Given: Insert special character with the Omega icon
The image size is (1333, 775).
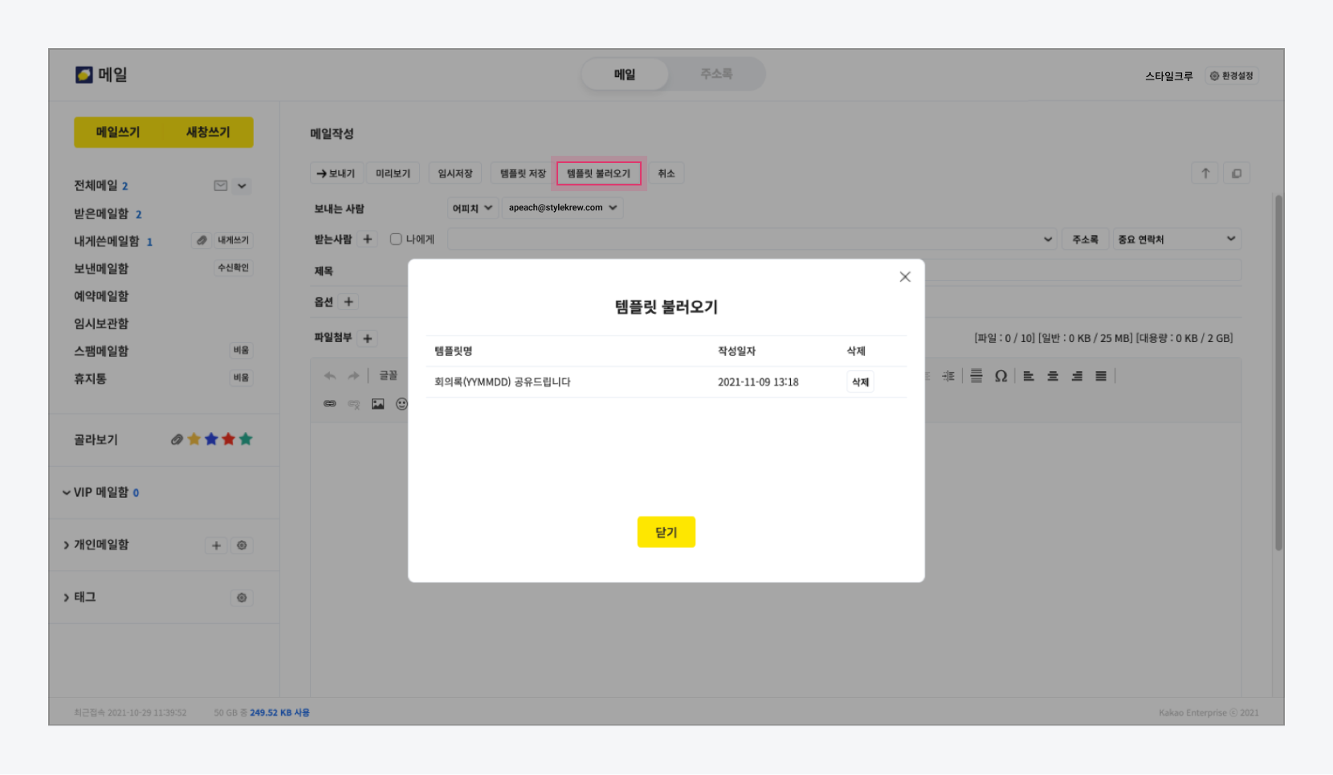Looking at the screenshot, I should click(1001, 376).
